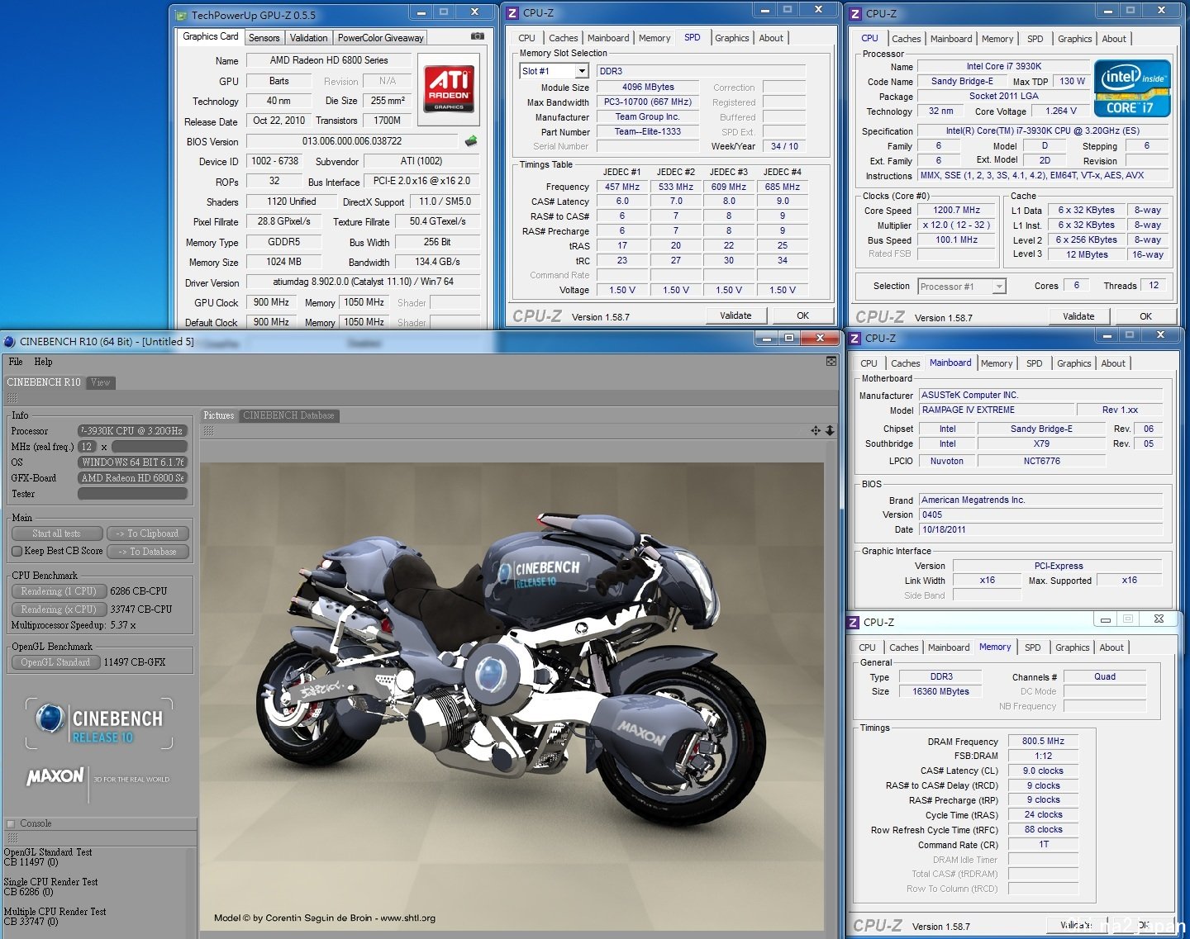Click OK in the CPU-Z SPD window

tap(802, 315)
